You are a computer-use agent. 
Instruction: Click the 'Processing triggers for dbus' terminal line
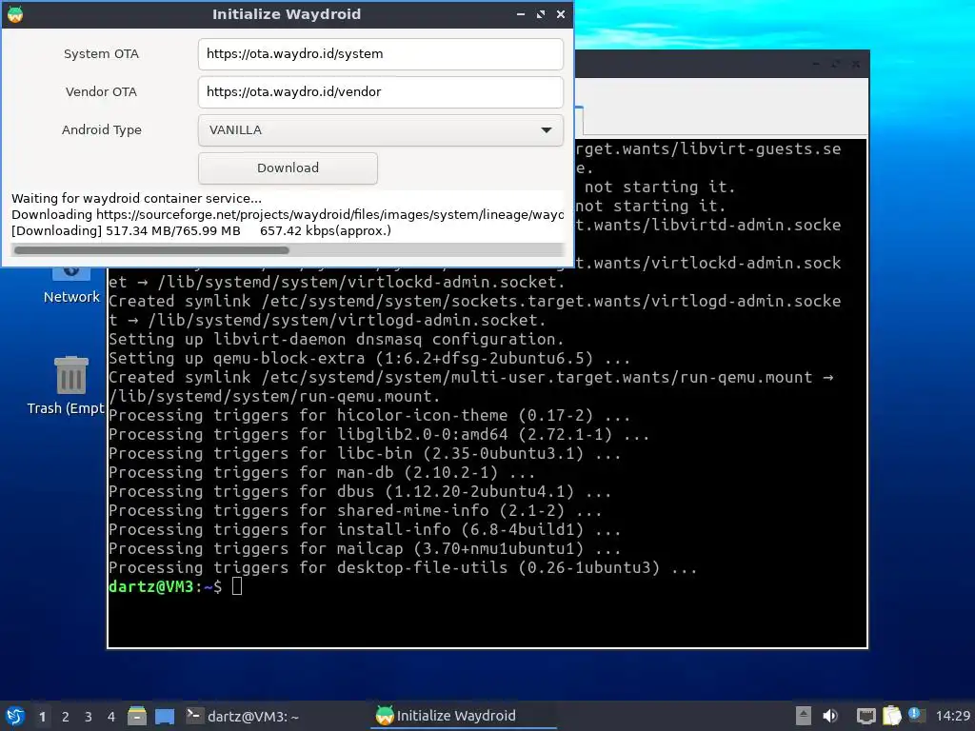(360, 492)
